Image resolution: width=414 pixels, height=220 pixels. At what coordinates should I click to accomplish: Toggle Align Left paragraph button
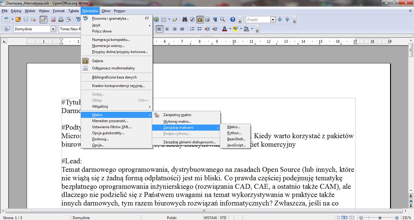pos(159,29)
